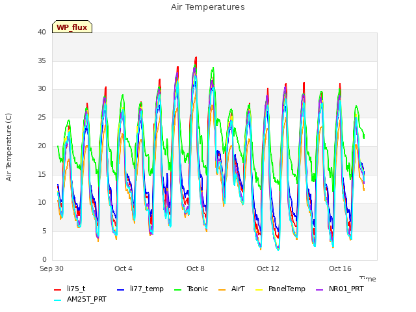Click the Oct 12 x-axis label
The width and height of the screenshot is (416, 312).
[x=268, y=268]
